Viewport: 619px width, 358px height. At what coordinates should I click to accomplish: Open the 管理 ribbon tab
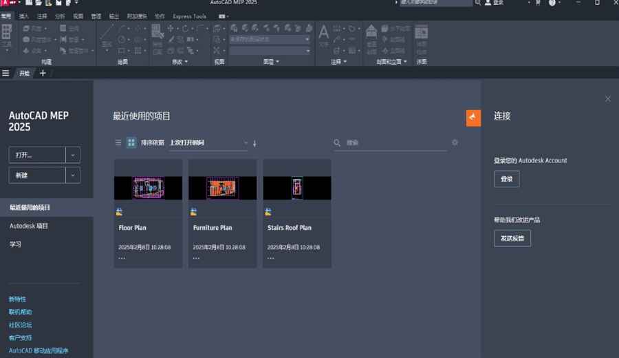click(x=96, y=17)
